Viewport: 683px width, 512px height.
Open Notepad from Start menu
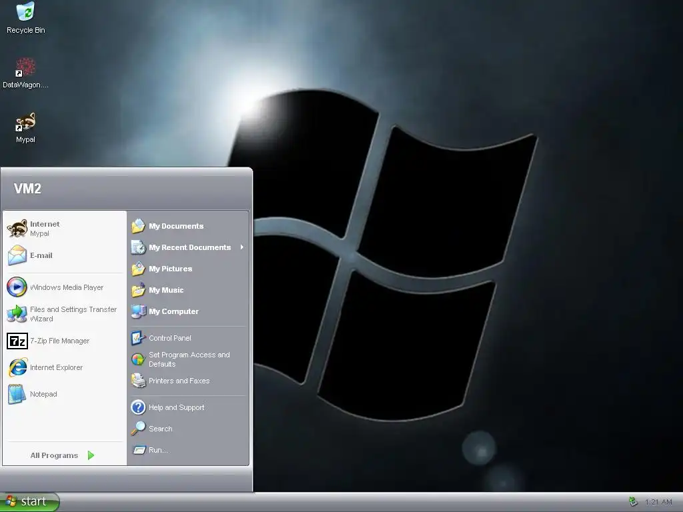[x=65, y=394]
